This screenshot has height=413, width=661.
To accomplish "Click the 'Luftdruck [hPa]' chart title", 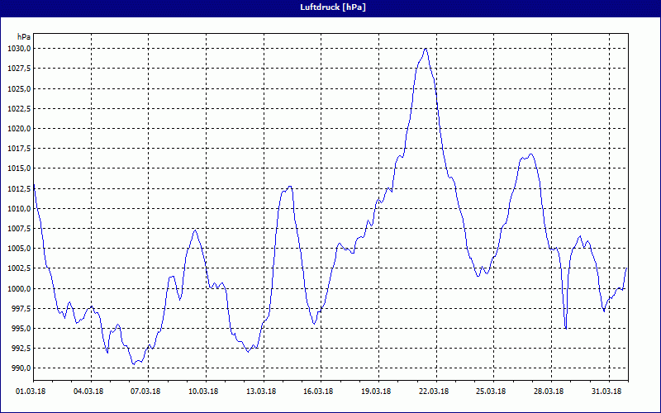I will pos(333,7).
